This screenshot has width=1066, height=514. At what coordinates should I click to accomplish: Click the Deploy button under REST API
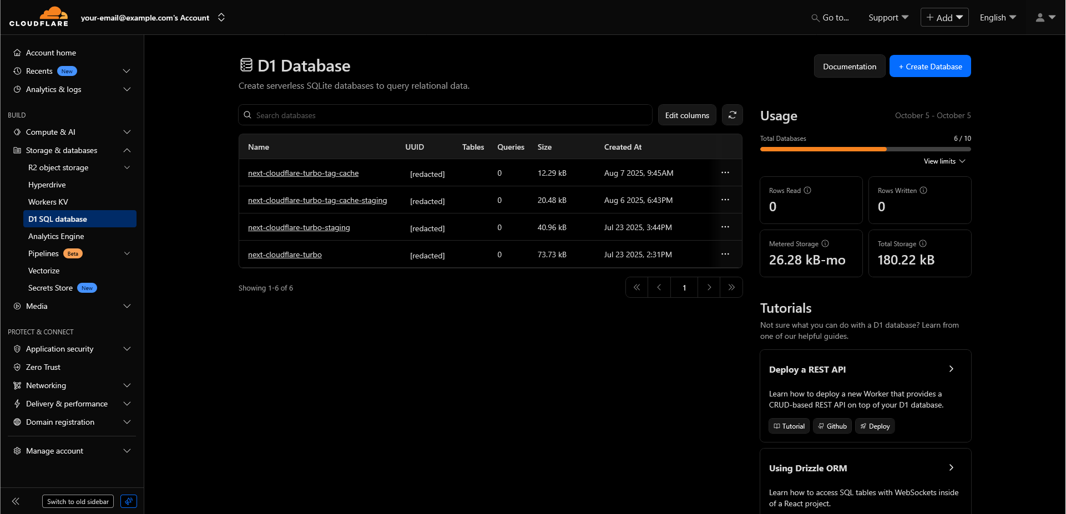point(875,426)
